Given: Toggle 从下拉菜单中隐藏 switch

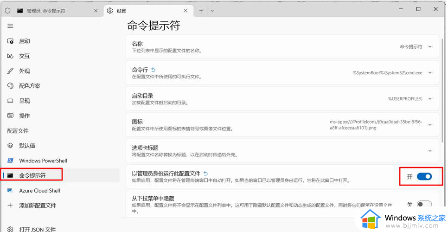Looking at the screenshot, I should point(424,204).
